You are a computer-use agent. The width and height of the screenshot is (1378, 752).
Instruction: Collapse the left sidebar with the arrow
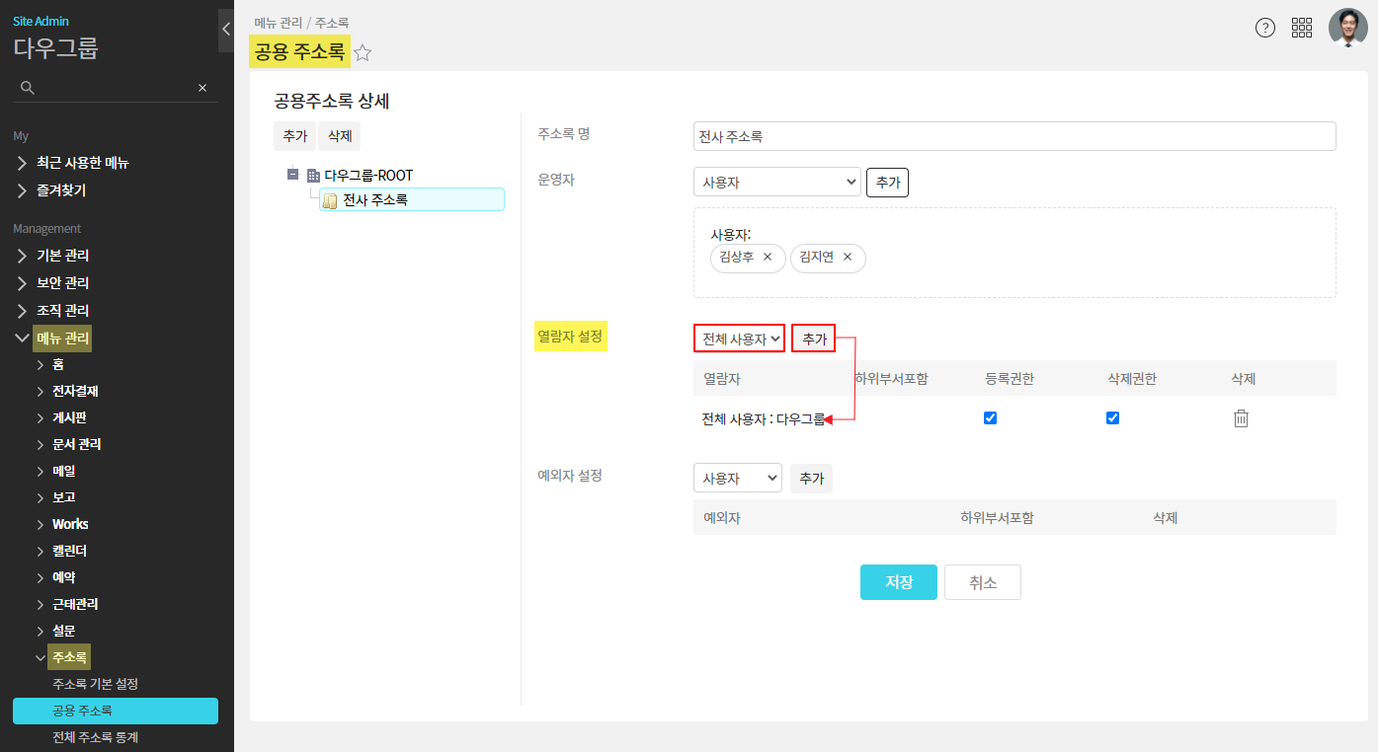[x=225, y=30]
